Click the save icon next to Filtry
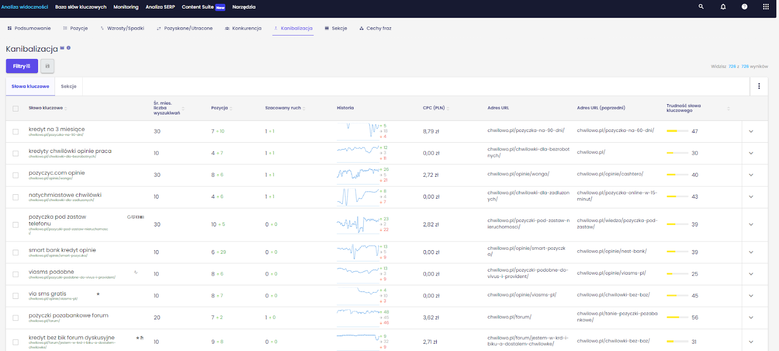The height and width of the screenshot is (351, 779). click(47, 66)
